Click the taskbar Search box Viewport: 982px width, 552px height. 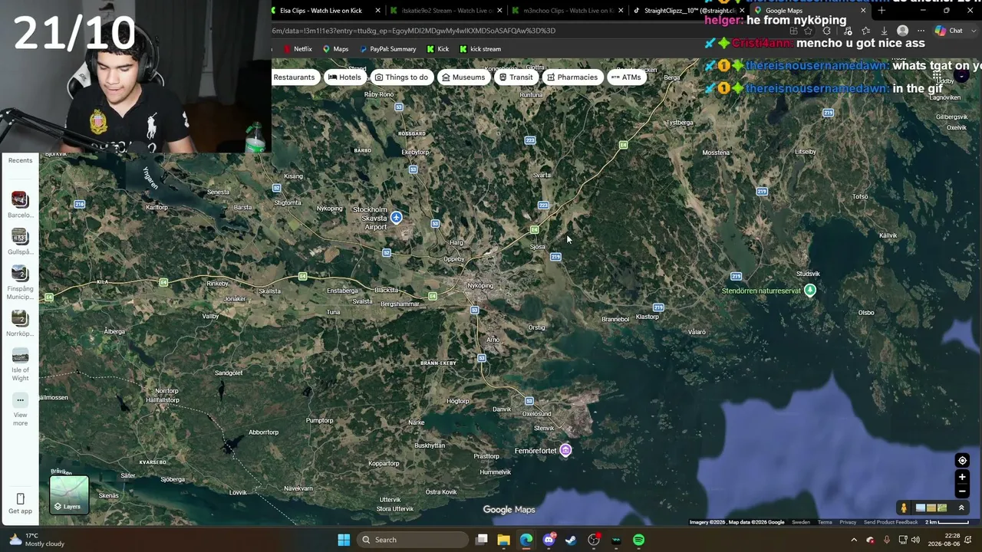pos(414,540)
